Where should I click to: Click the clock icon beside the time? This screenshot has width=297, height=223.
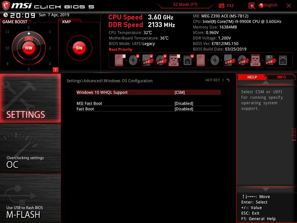coord(6,15)
